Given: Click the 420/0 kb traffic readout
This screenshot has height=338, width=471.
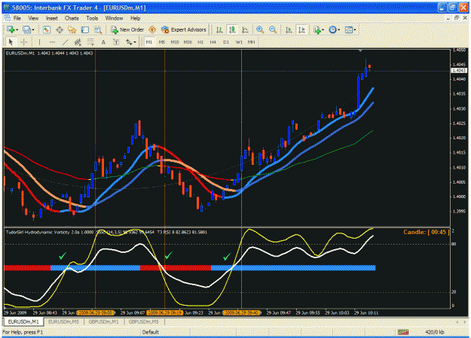Looking at the screenshot, I should (434, 332).
